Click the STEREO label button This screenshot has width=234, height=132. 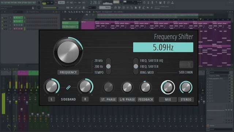[186, 99]
